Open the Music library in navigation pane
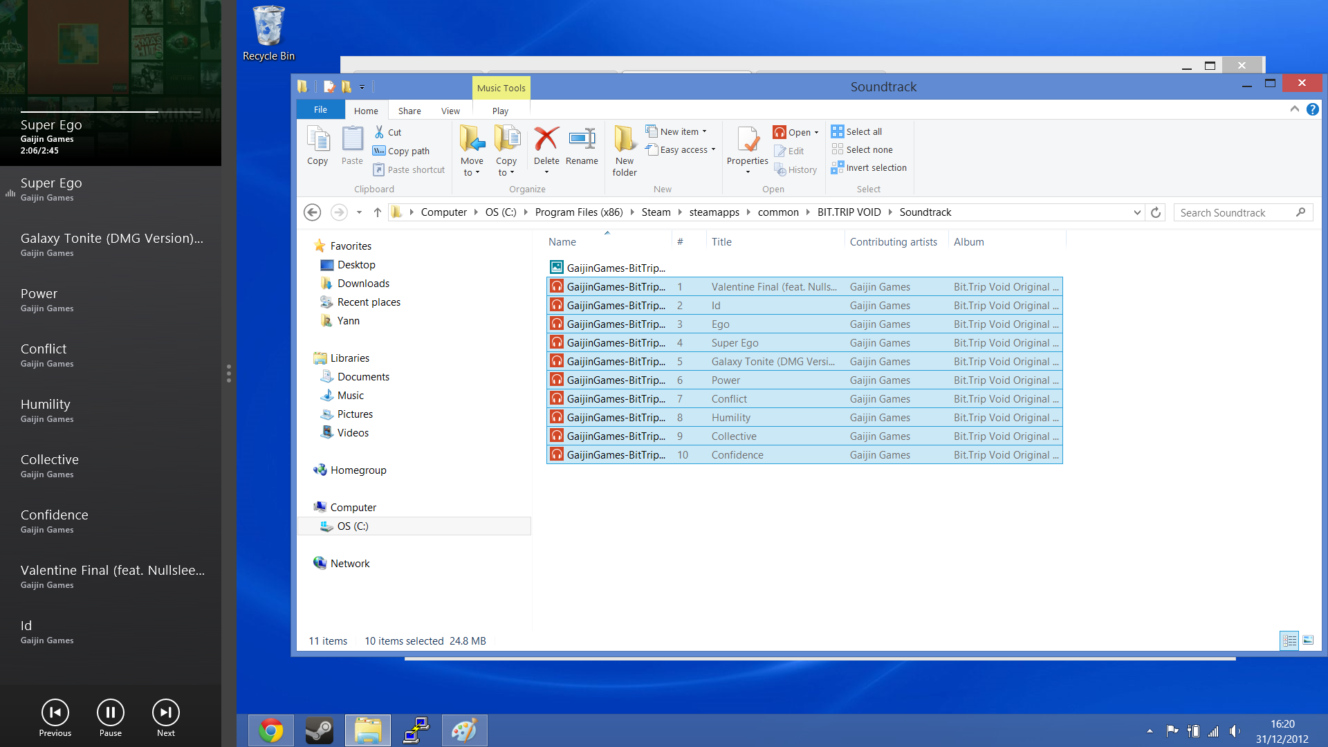This screenshot has width=1328, height=747. click(x=350, y=396)
